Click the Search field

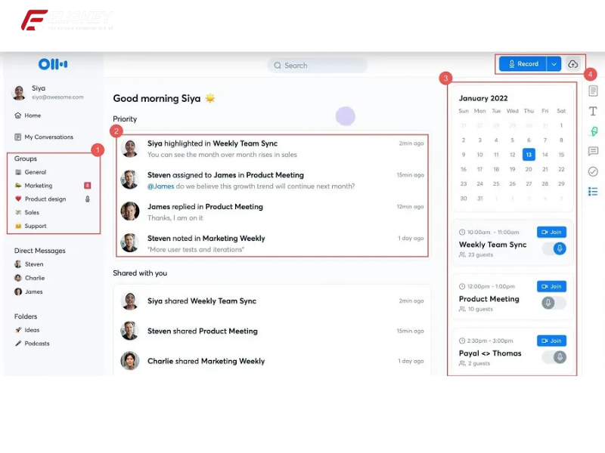(x=318, y=66)
